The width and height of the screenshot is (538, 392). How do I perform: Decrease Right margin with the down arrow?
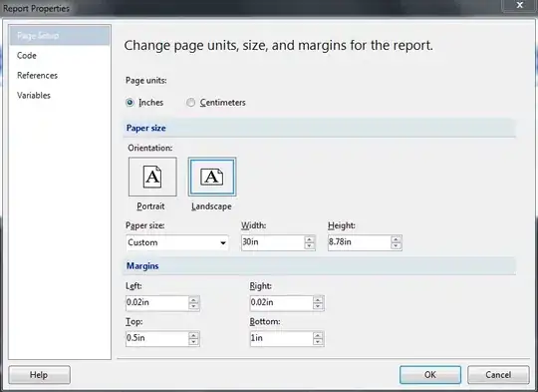(319, 306)
